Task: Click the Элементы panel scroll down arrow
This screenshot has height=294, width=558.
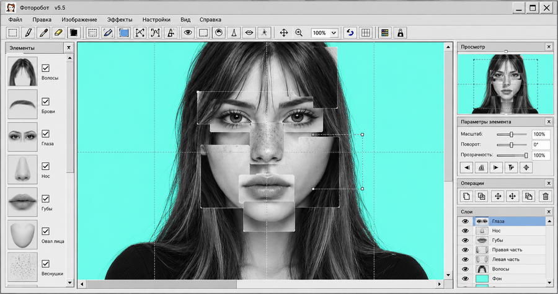Action: [x=69, y=283]
